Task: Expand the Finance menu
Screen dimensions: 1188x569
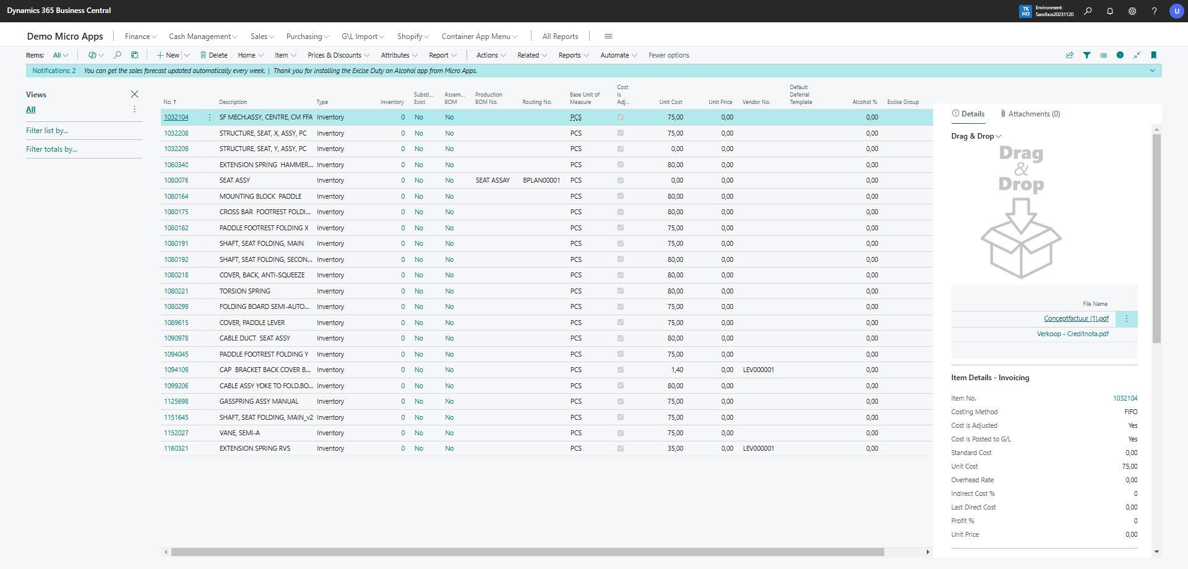Action: tap(140, 37)
